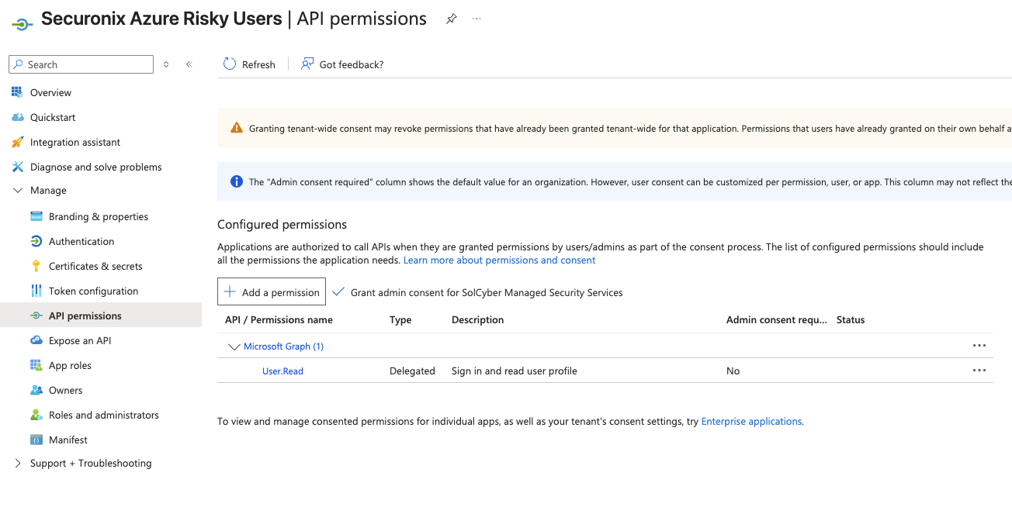Expand Support + Troubleshooting section
The image size is (1012, 524).
point(18,464)
